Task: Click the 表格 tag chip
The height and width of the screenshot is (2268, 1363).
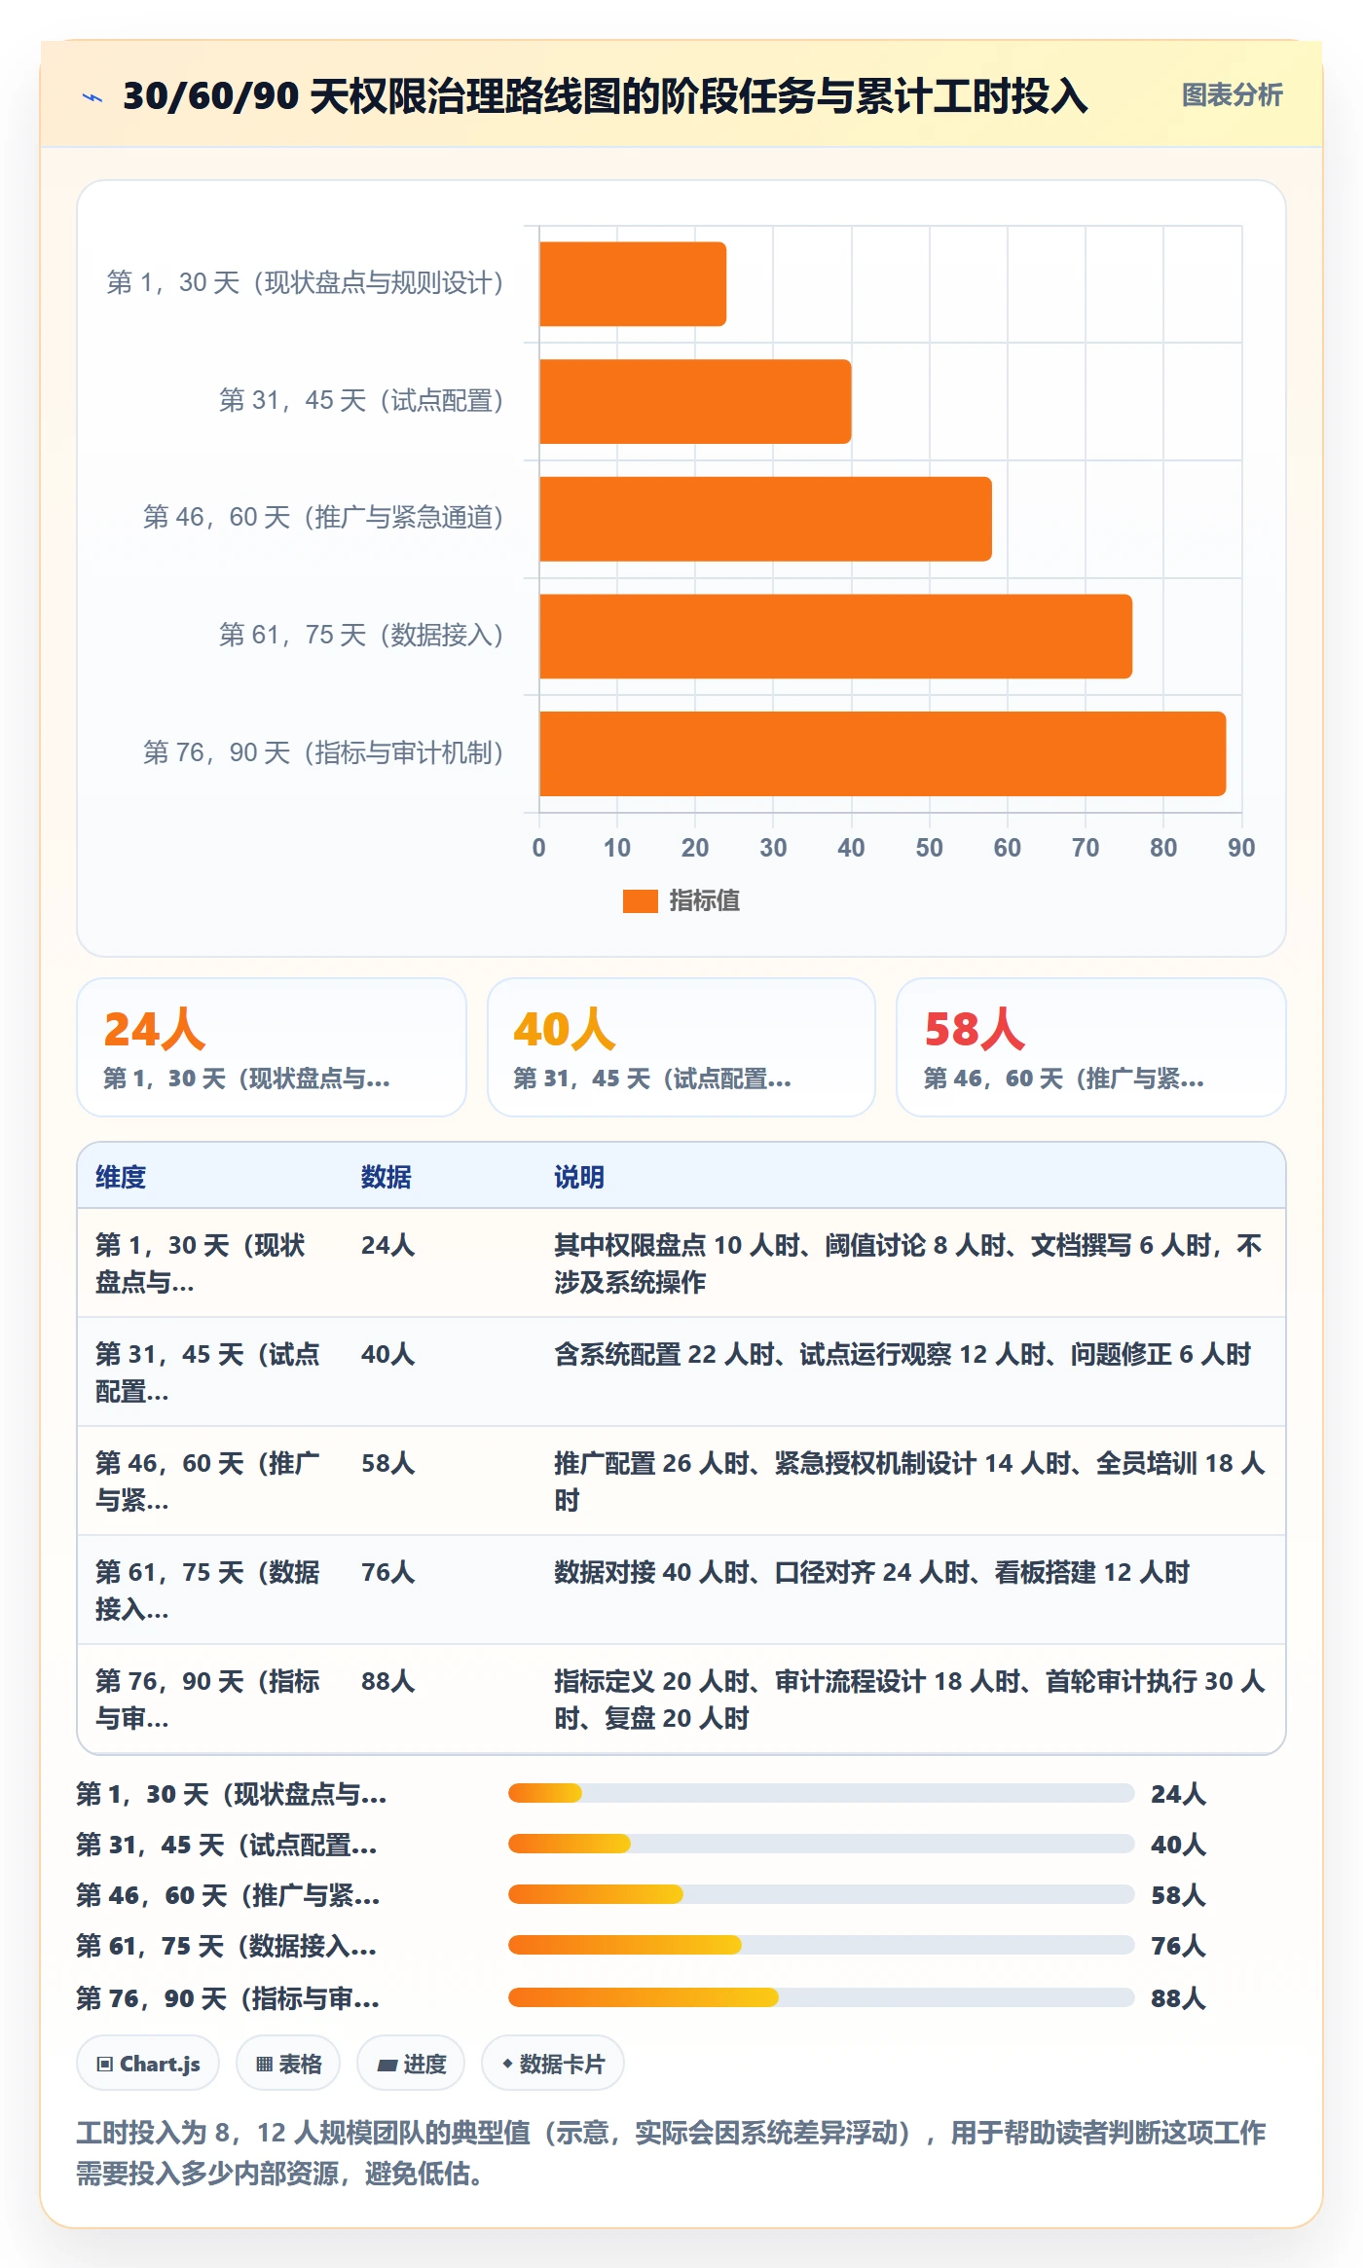Action: click(x=288, y=2064)
